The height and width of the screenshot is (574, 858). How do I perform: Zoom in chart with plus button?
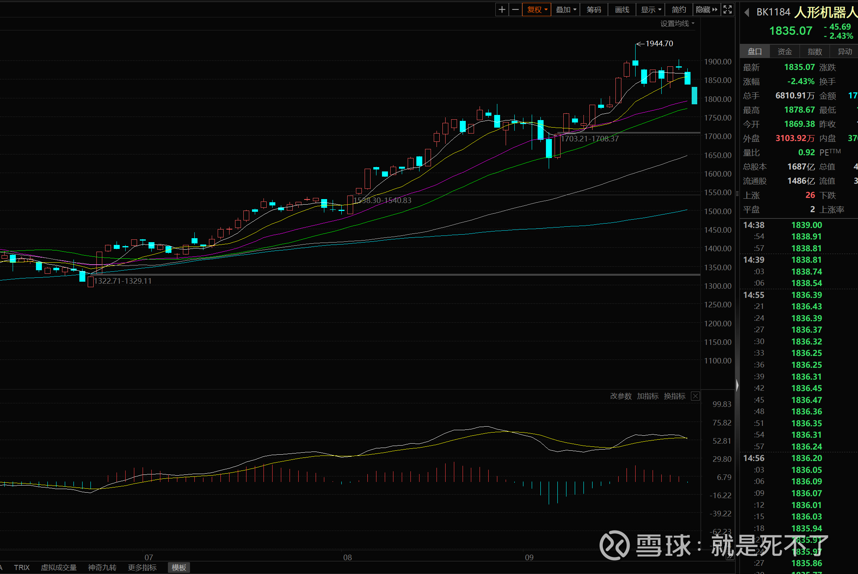[x=502, y=9]
